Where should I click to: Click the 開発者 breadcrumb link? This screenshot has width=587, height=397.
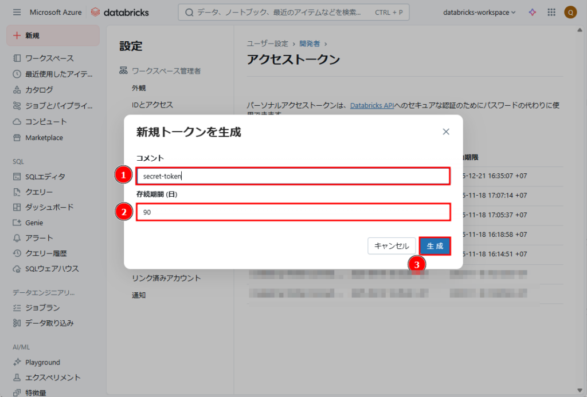(x=310, y=43)
